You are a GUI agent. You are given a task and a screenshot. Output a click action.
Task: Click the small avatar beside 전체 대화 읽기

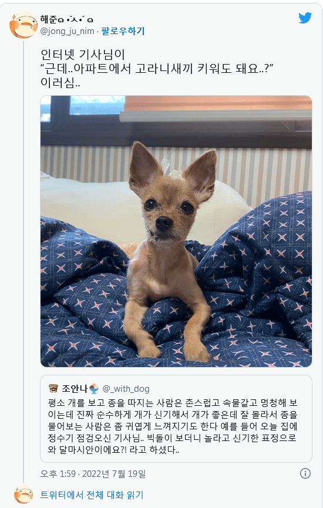[x=23, y=494]
